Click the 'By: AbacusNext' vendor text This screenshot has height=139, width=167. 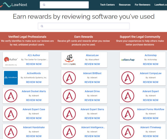click(92, 60)
